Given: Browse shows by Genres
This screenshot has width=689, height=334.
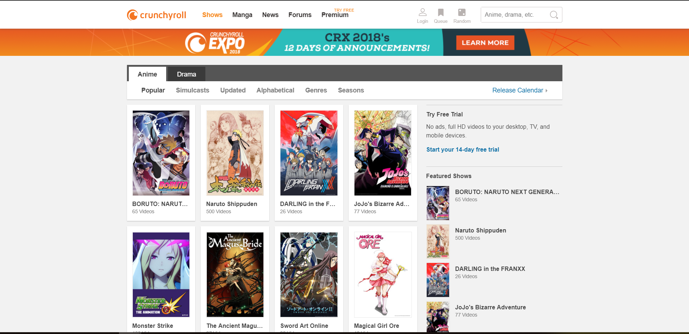Looking at the screenshot, I should click(316, 90).
